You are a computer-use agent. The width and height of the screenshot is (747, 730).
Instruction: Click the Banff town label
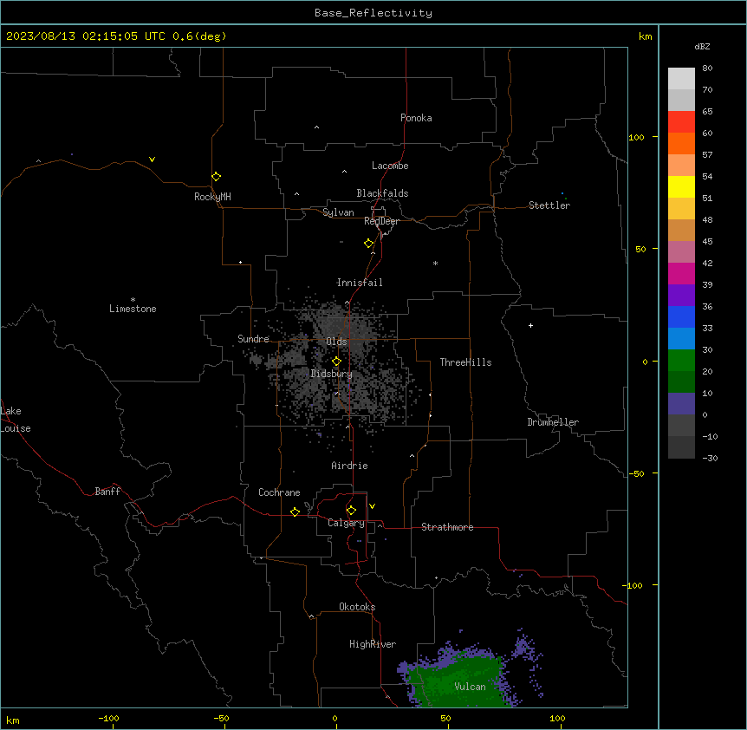coord(107,492)
